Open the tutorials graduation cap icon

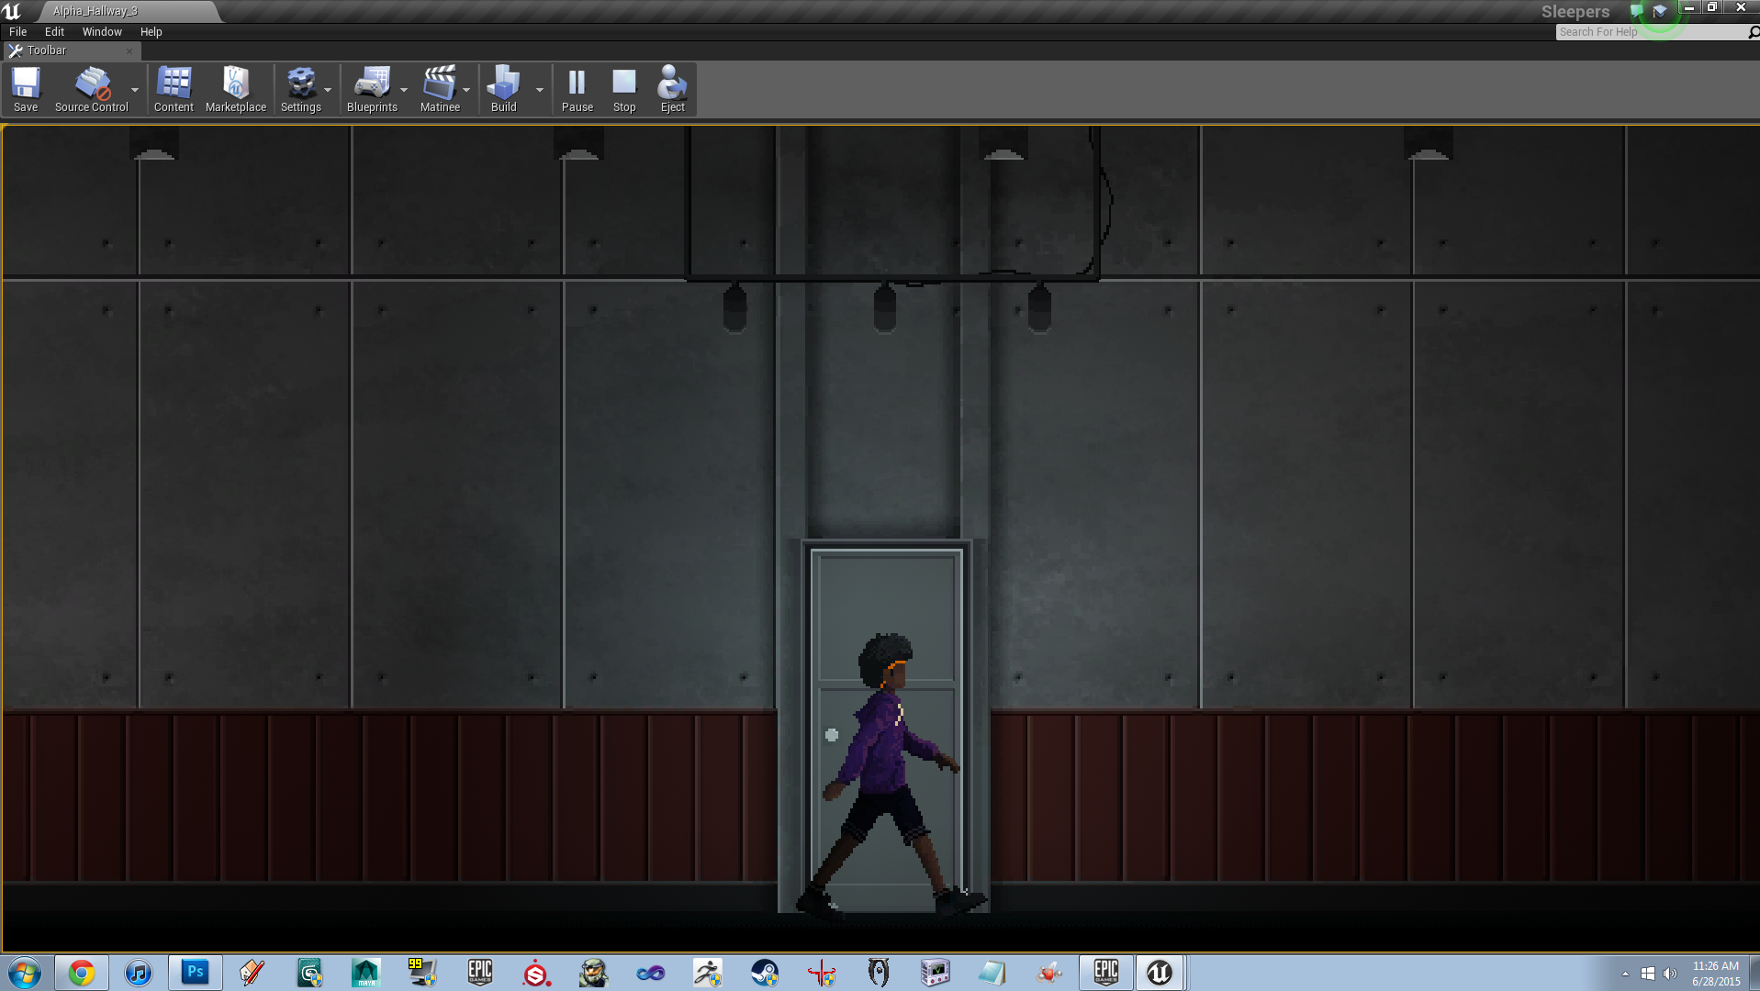click(x=1660, y=11)
